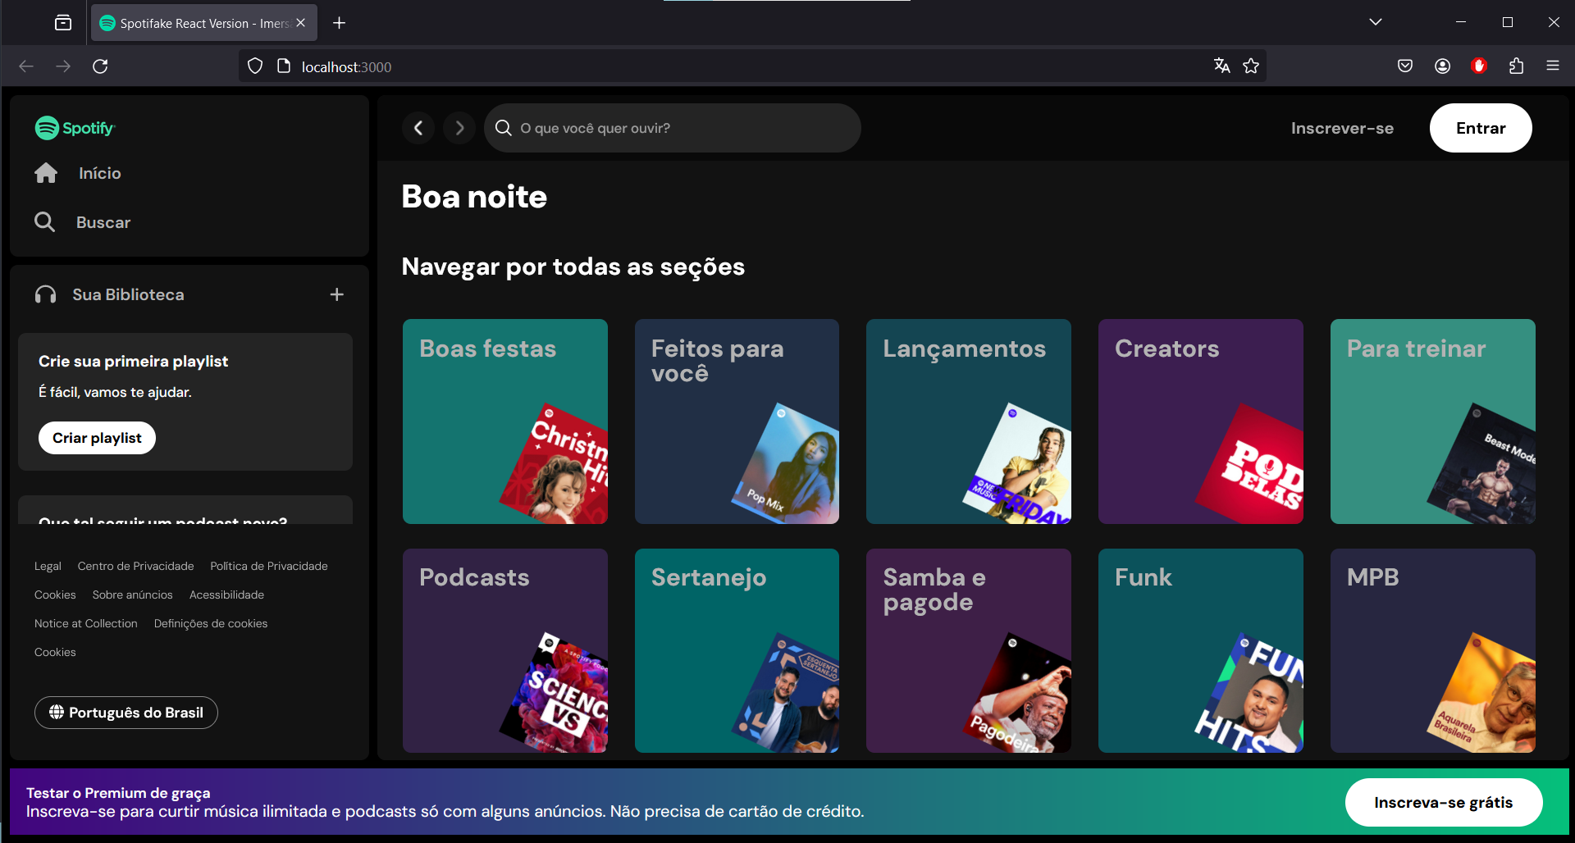Click the page info icon in the address bar
Viewport: 1575px width, 843px height.
pyautogui.click(x=284, y=66)
